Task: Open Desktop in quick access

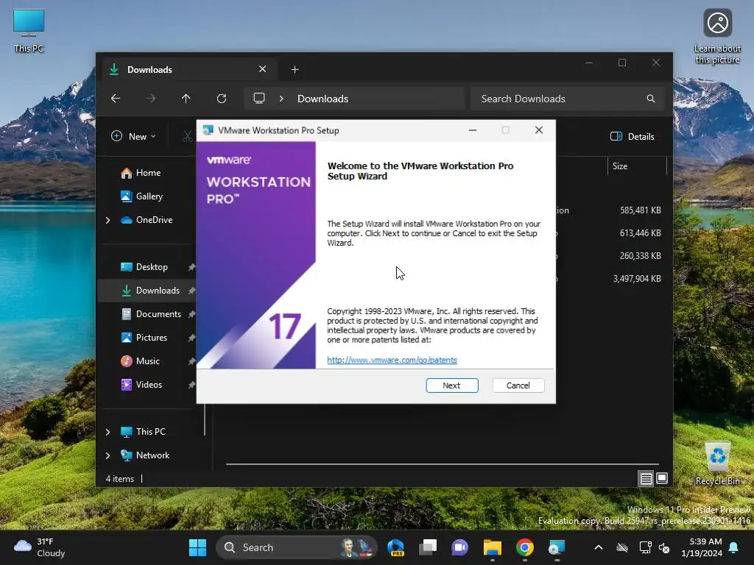Action: (x=152, y=267)
